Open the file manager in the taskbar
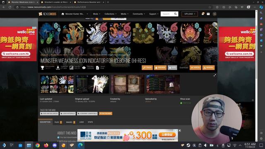The image size is (265, 149). point(29,145)
